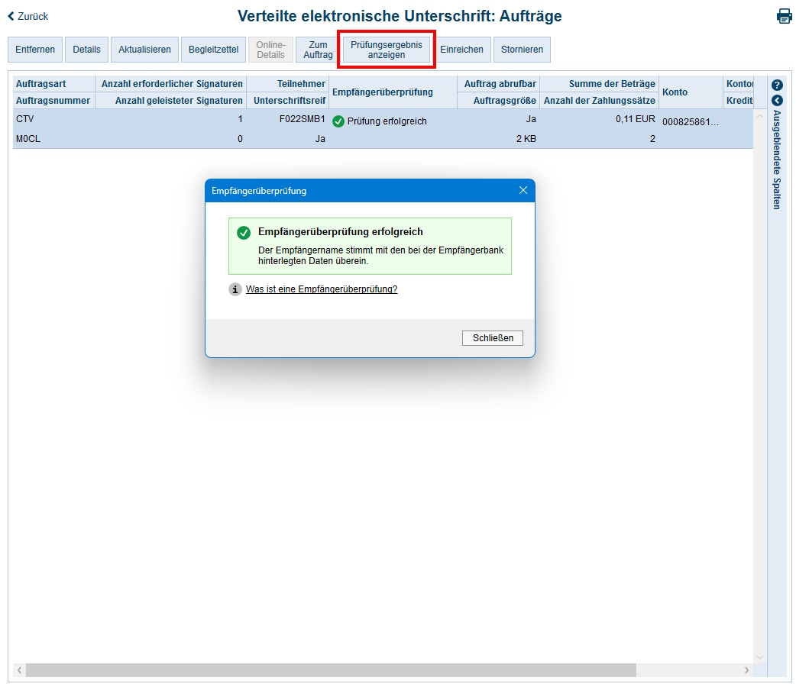
Task: Click the scroll-up chevron in the table
Action: click(759, 114)
